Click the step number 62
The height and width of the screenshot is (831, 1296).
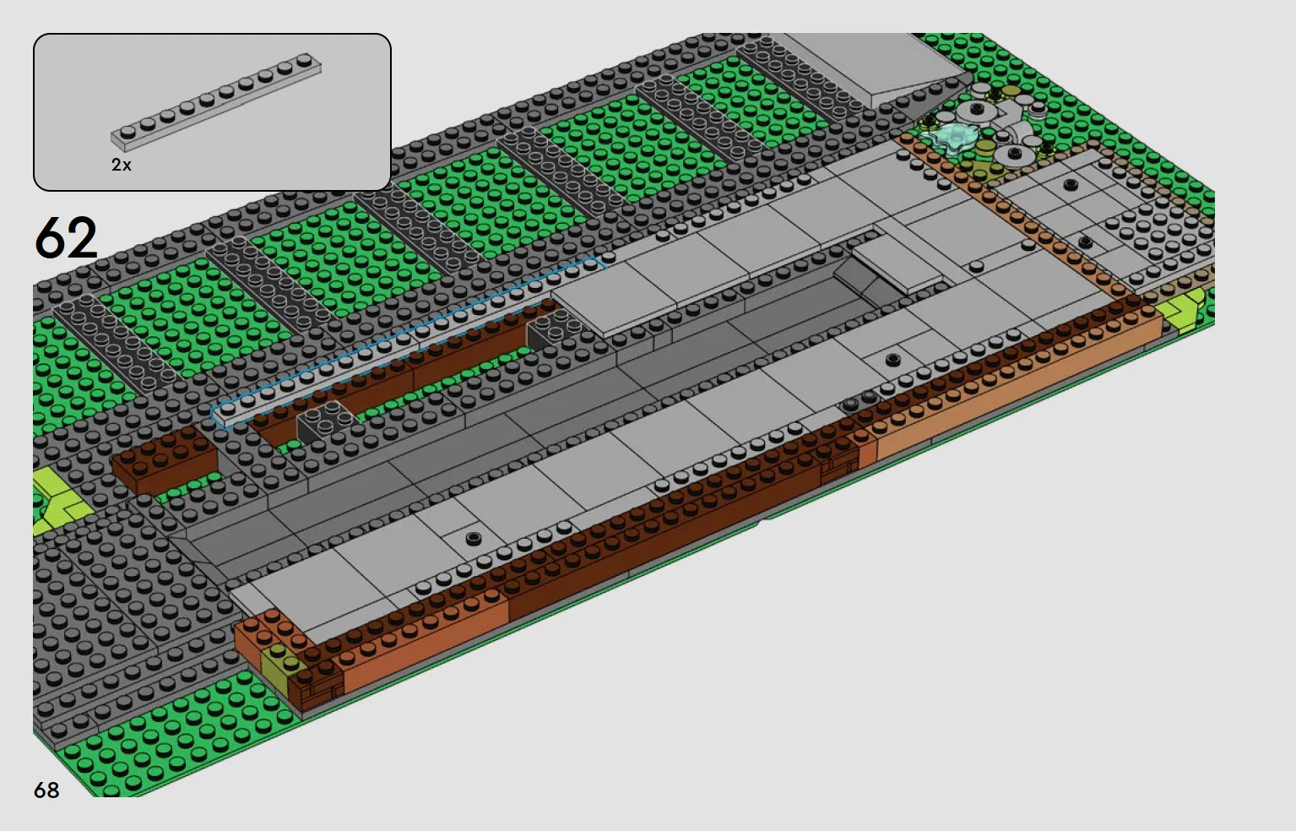pyautogui.click(x=66, y=238)
